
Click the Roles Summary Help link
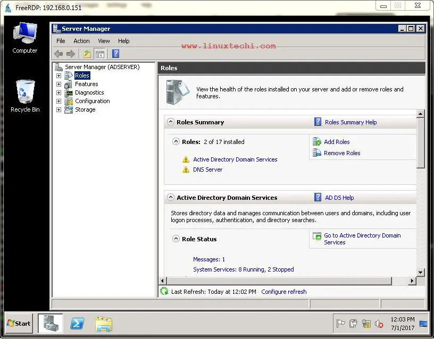click(350, 122)
